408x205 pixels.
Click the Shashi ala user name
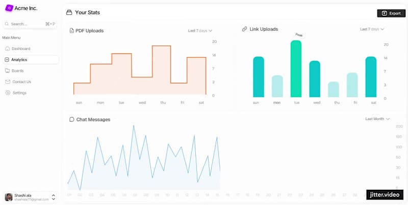click(23, 195)
